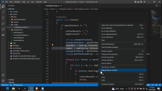Open File Explorer from the taskbar
The image size is (162, 91).
point(13,88)
